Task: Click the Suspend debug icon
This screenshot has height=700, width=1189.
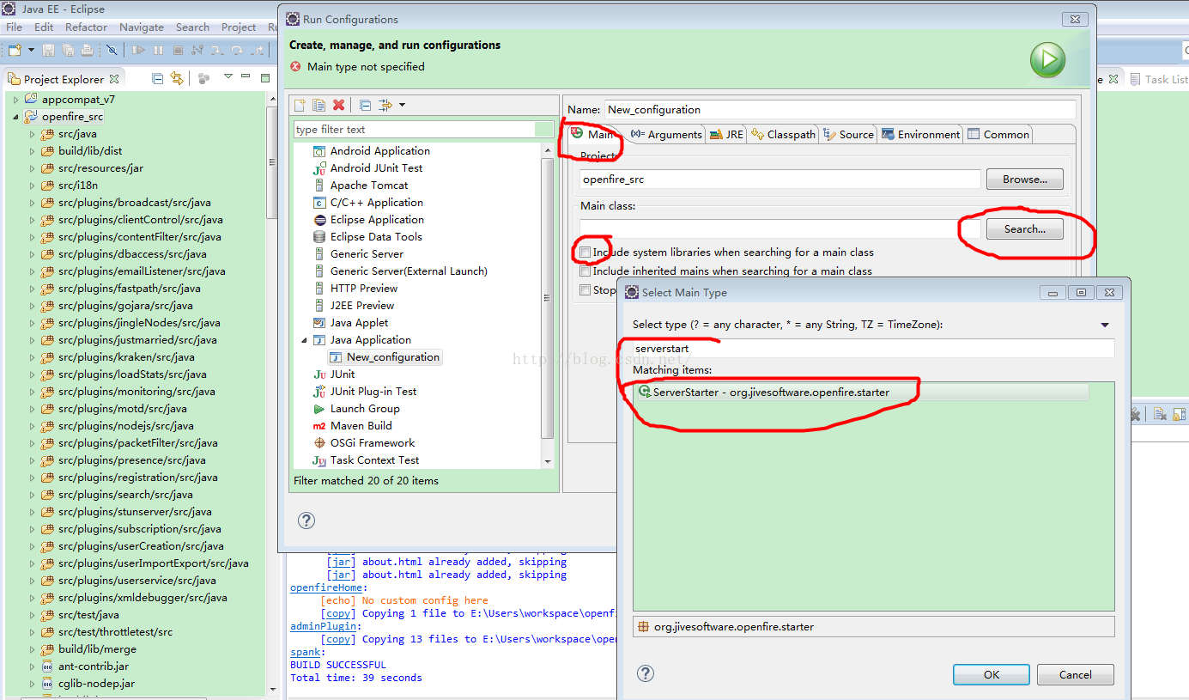Action: (x=158, y=50)
